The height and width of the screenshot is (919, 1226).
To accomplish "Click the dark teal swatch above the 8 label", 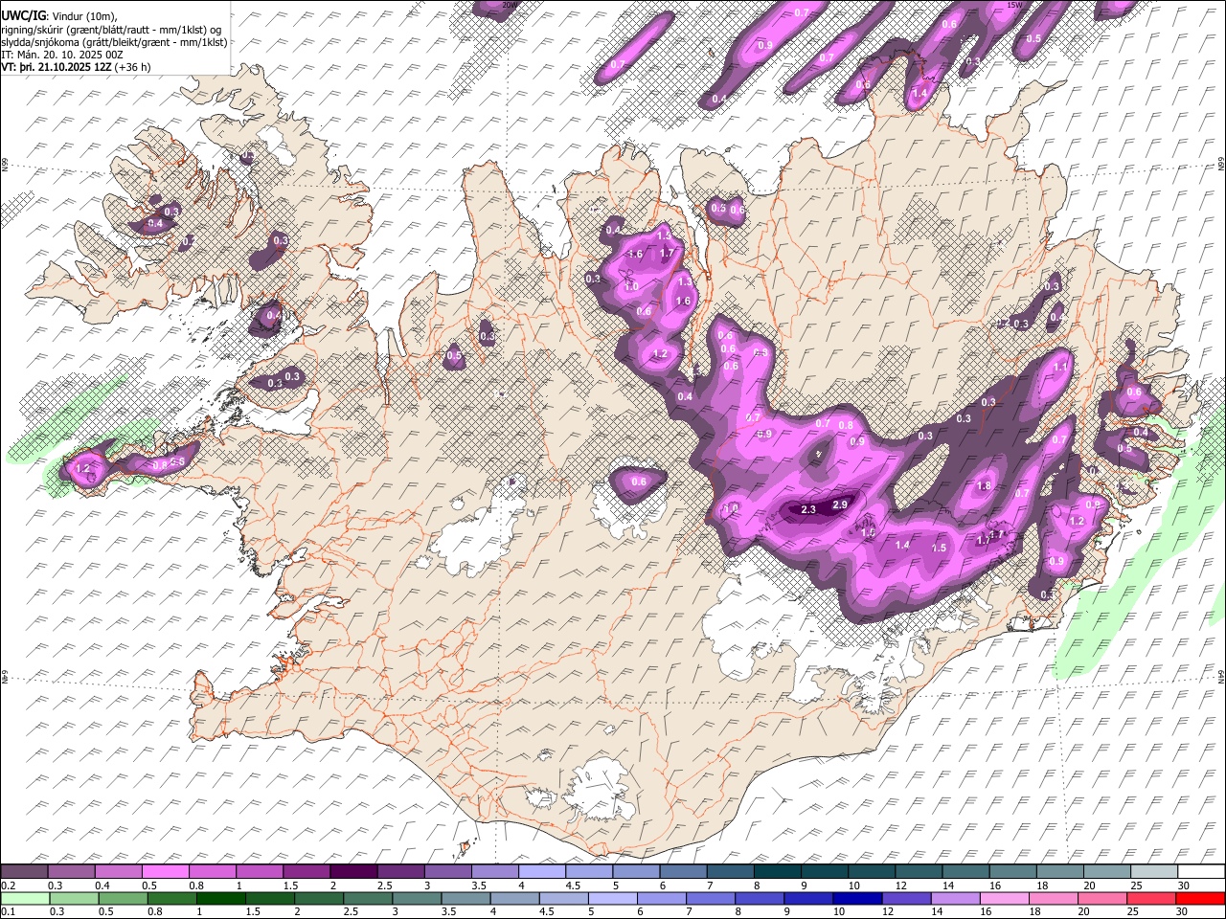I will (778, 871).
